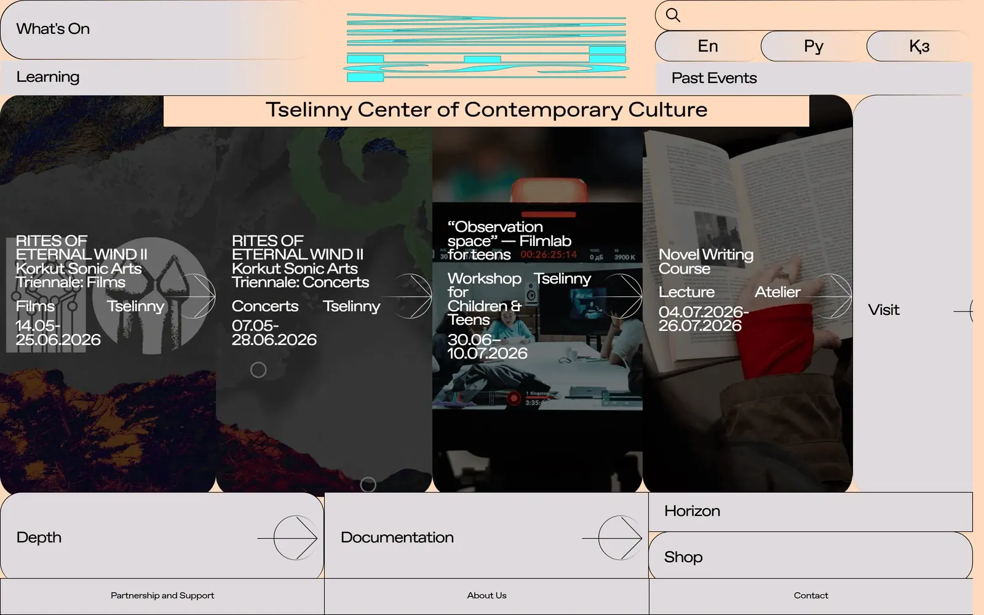
Task: Click the arrow icon beside Depth
Action: (x=288, y=538)
